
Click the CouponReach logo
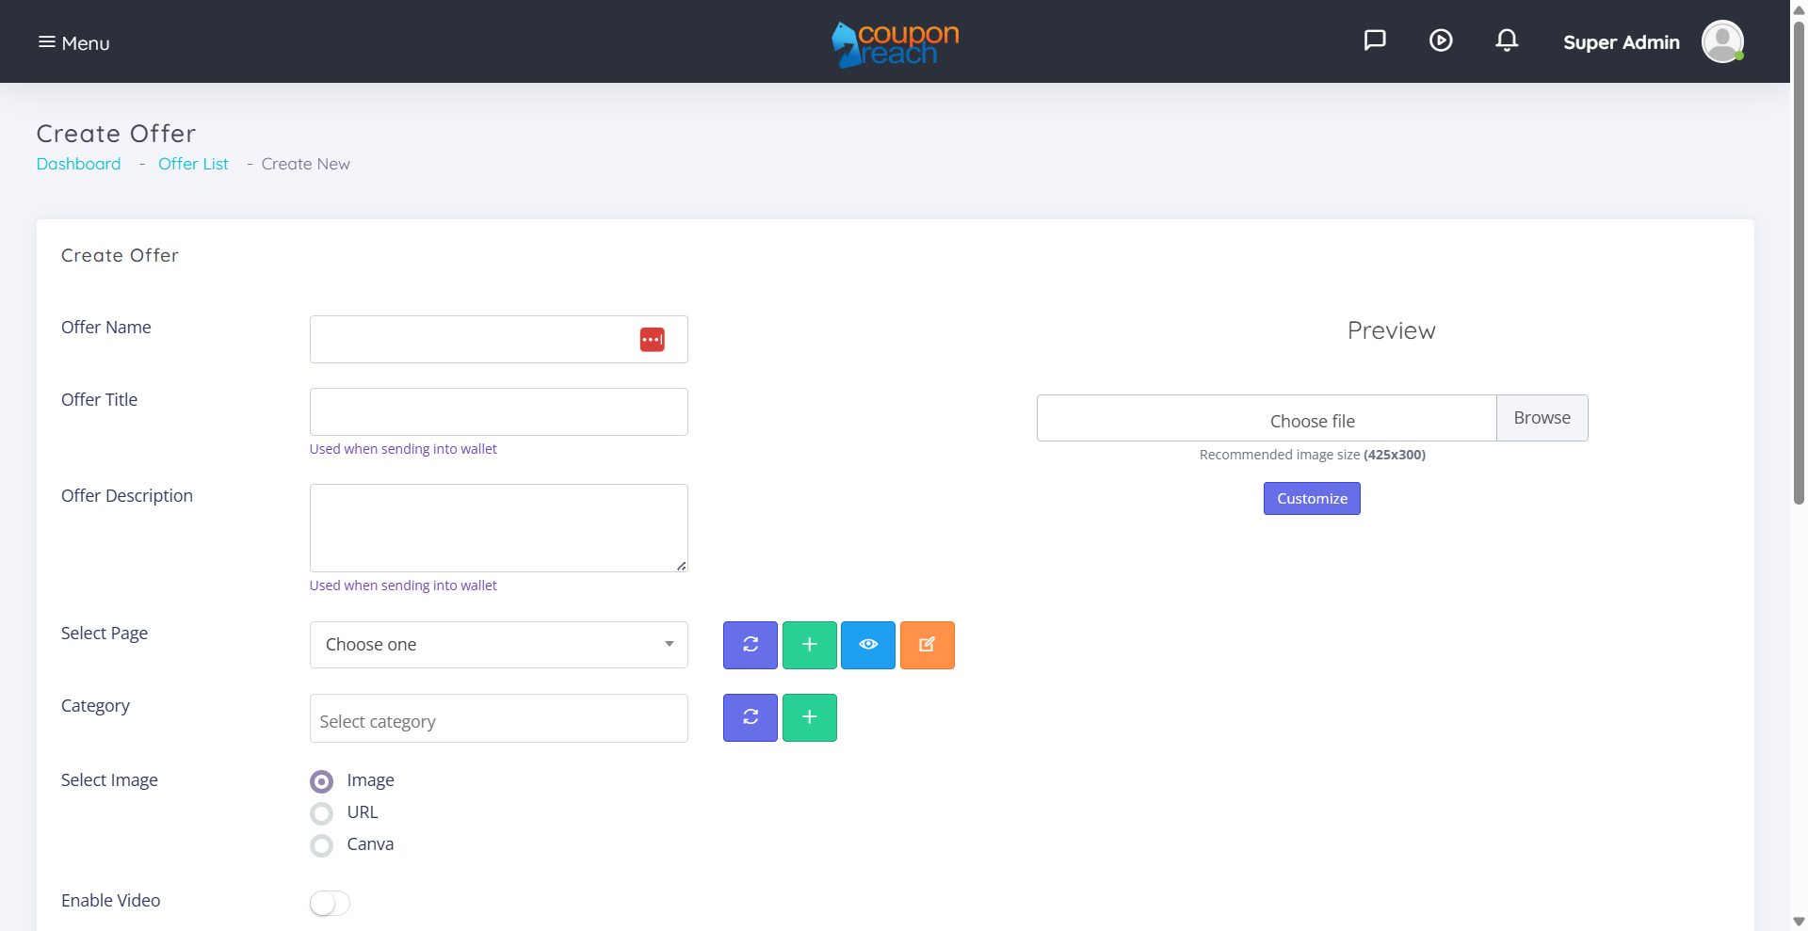(x=895, y=44)
